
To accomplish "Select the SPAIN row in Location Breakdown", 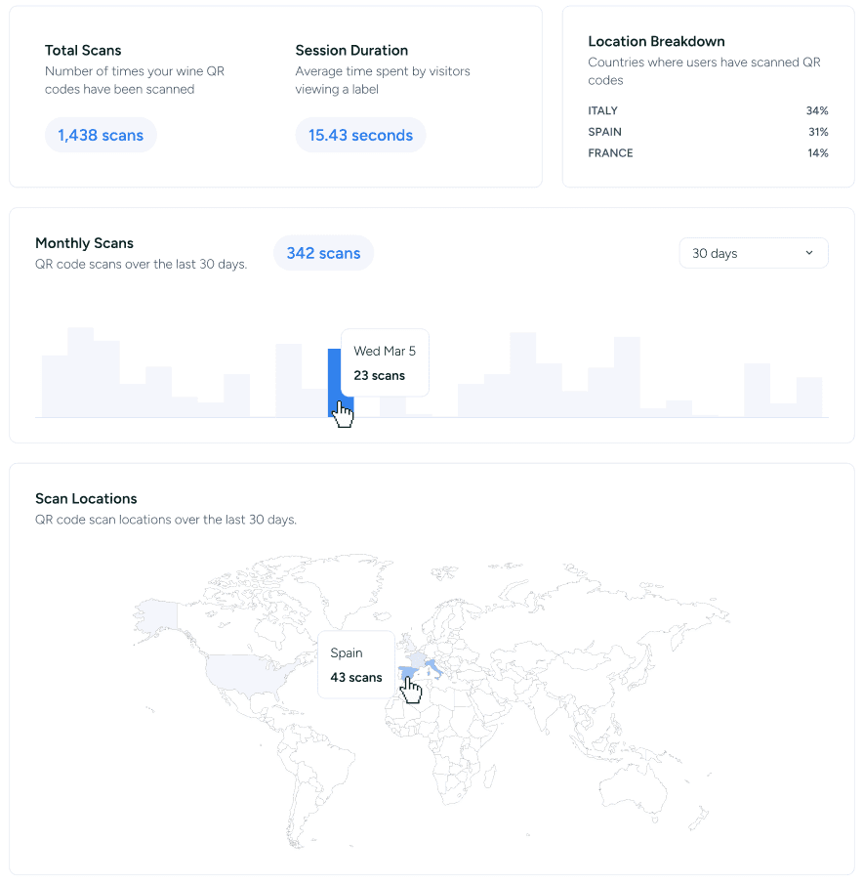I will coord(708,132).
